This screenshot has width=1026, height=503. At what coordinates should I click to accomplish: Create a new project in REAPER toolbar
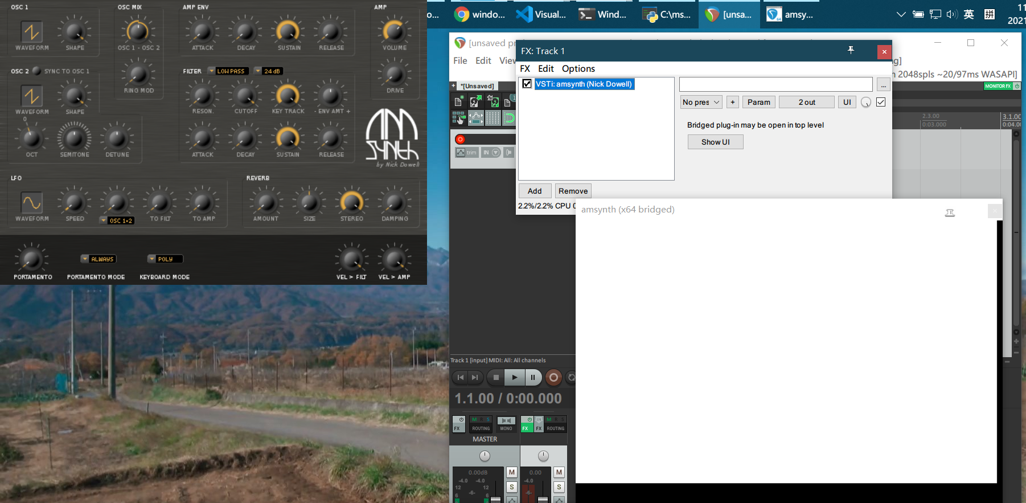click(x=458, y=101)
